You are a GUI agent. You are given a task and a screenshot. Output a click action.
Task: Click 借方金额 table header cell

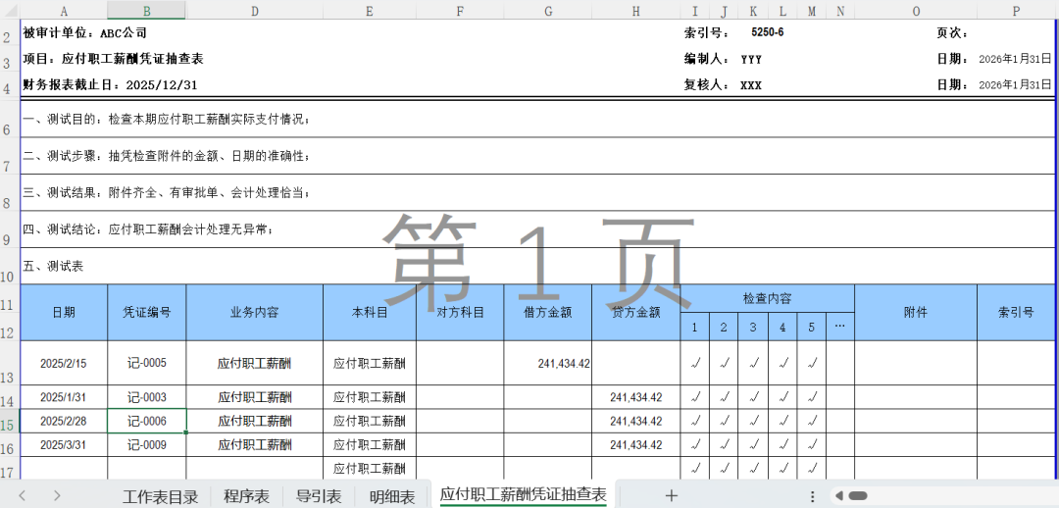[x=548, y=312]
